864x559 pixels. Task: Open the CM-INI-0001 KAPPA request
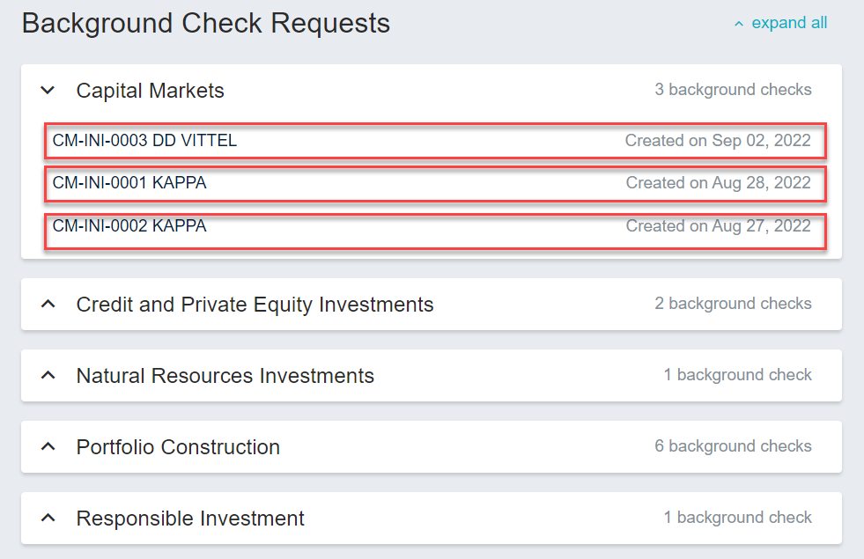129,183
